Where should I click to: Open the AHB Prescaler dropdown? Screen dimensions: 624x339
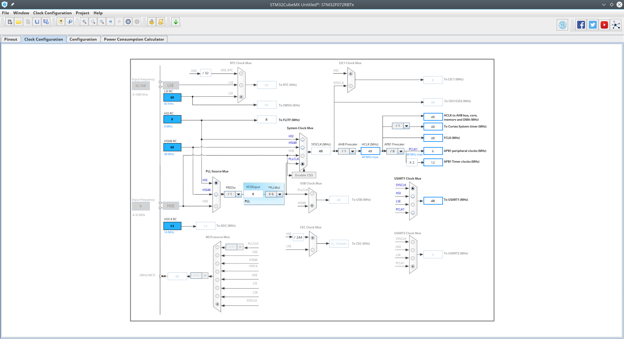click(x=353, y=151)
